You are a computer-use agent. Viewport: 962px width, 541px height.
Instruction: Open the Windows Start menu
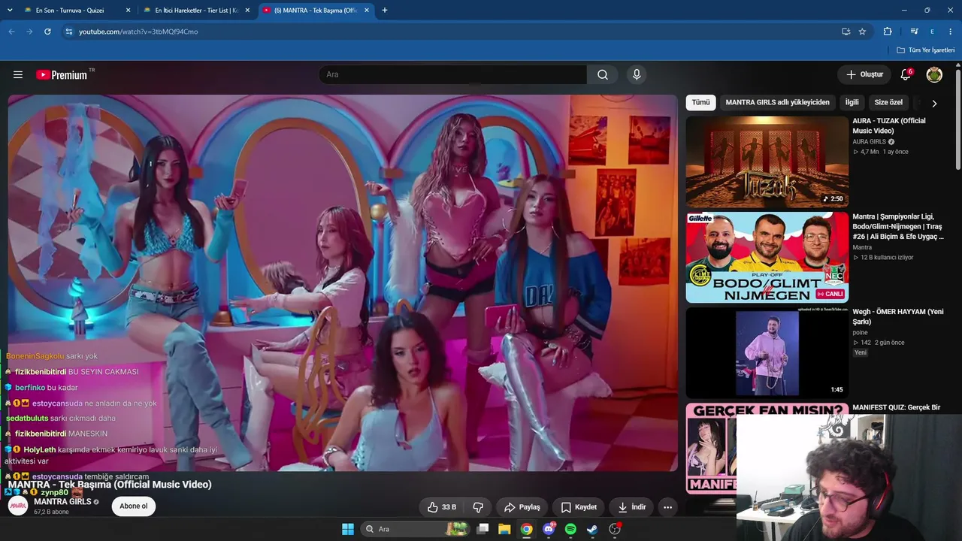(348, 529)
